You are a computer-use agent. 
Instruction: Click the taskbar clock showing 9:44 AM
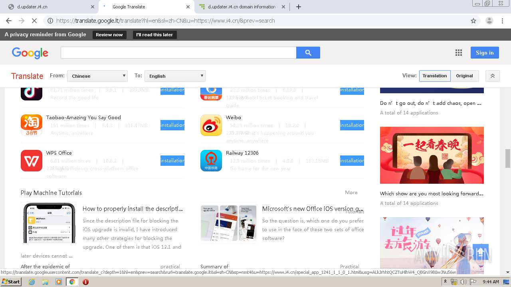491,282
